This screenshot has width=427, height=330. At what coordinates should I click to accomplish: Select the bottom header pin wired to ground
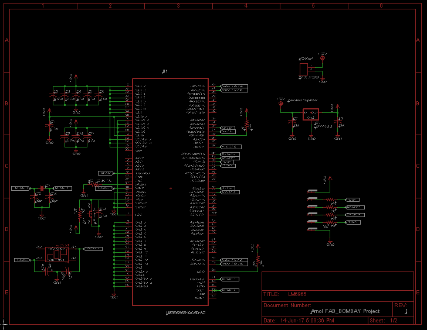pyautogui.click(x=312, y=229)
